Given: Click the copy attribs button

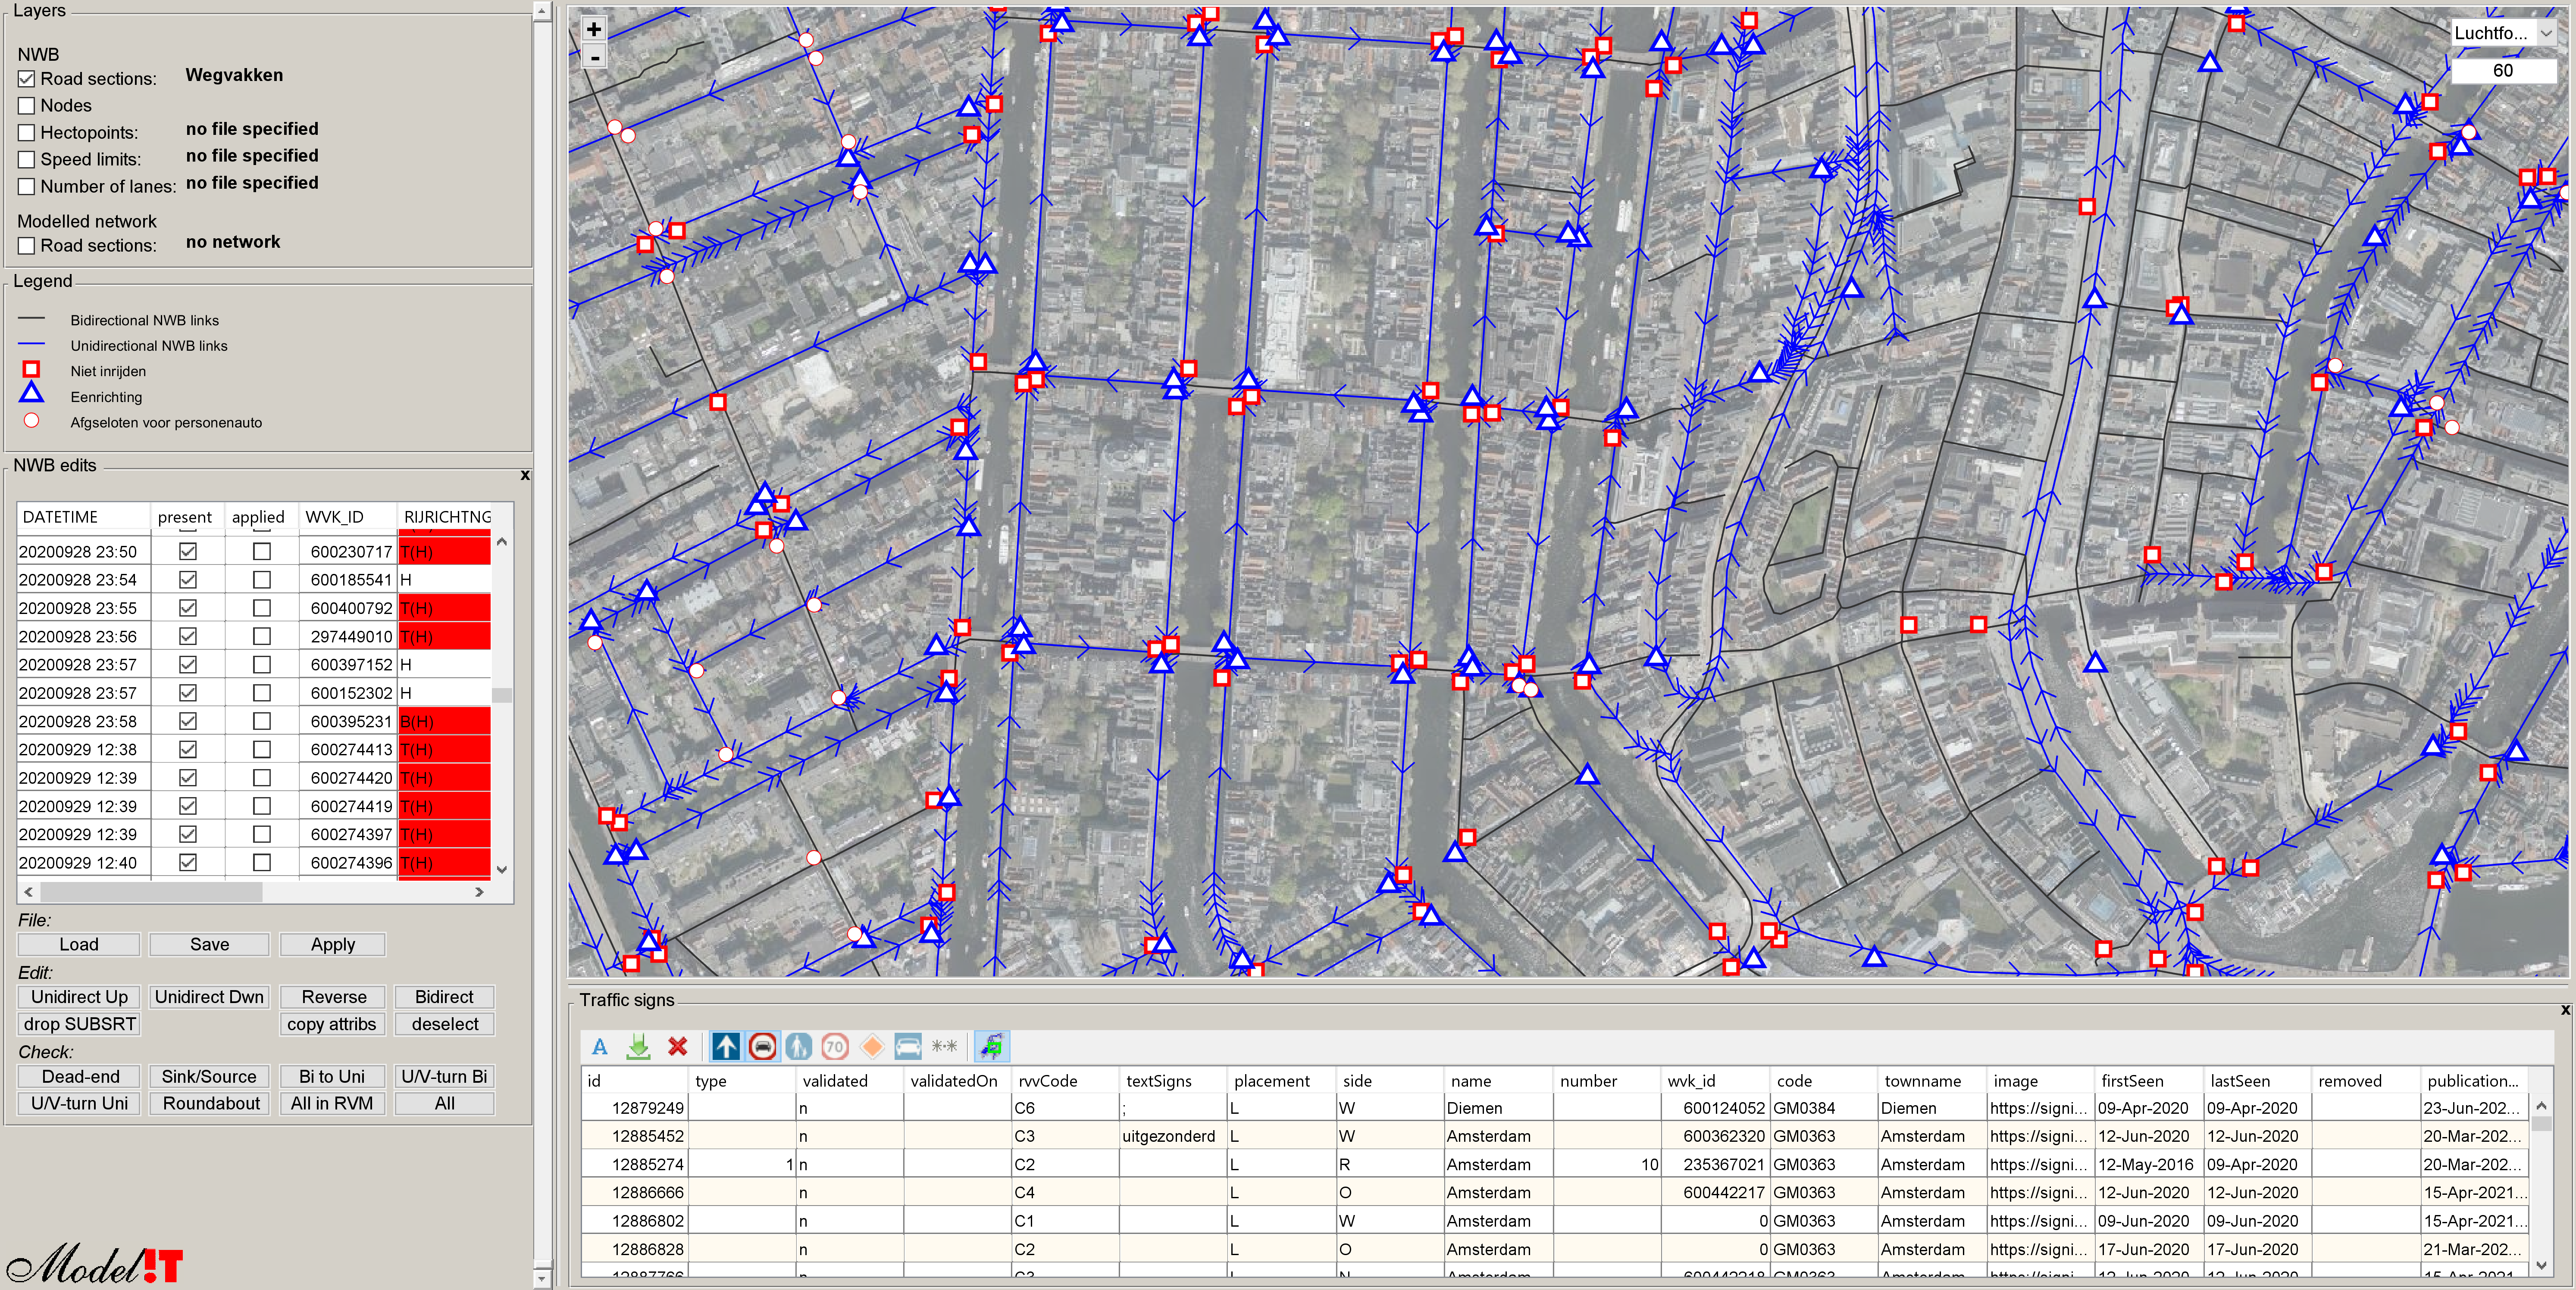Looking at the screenshot, I should coord(332,1024).
